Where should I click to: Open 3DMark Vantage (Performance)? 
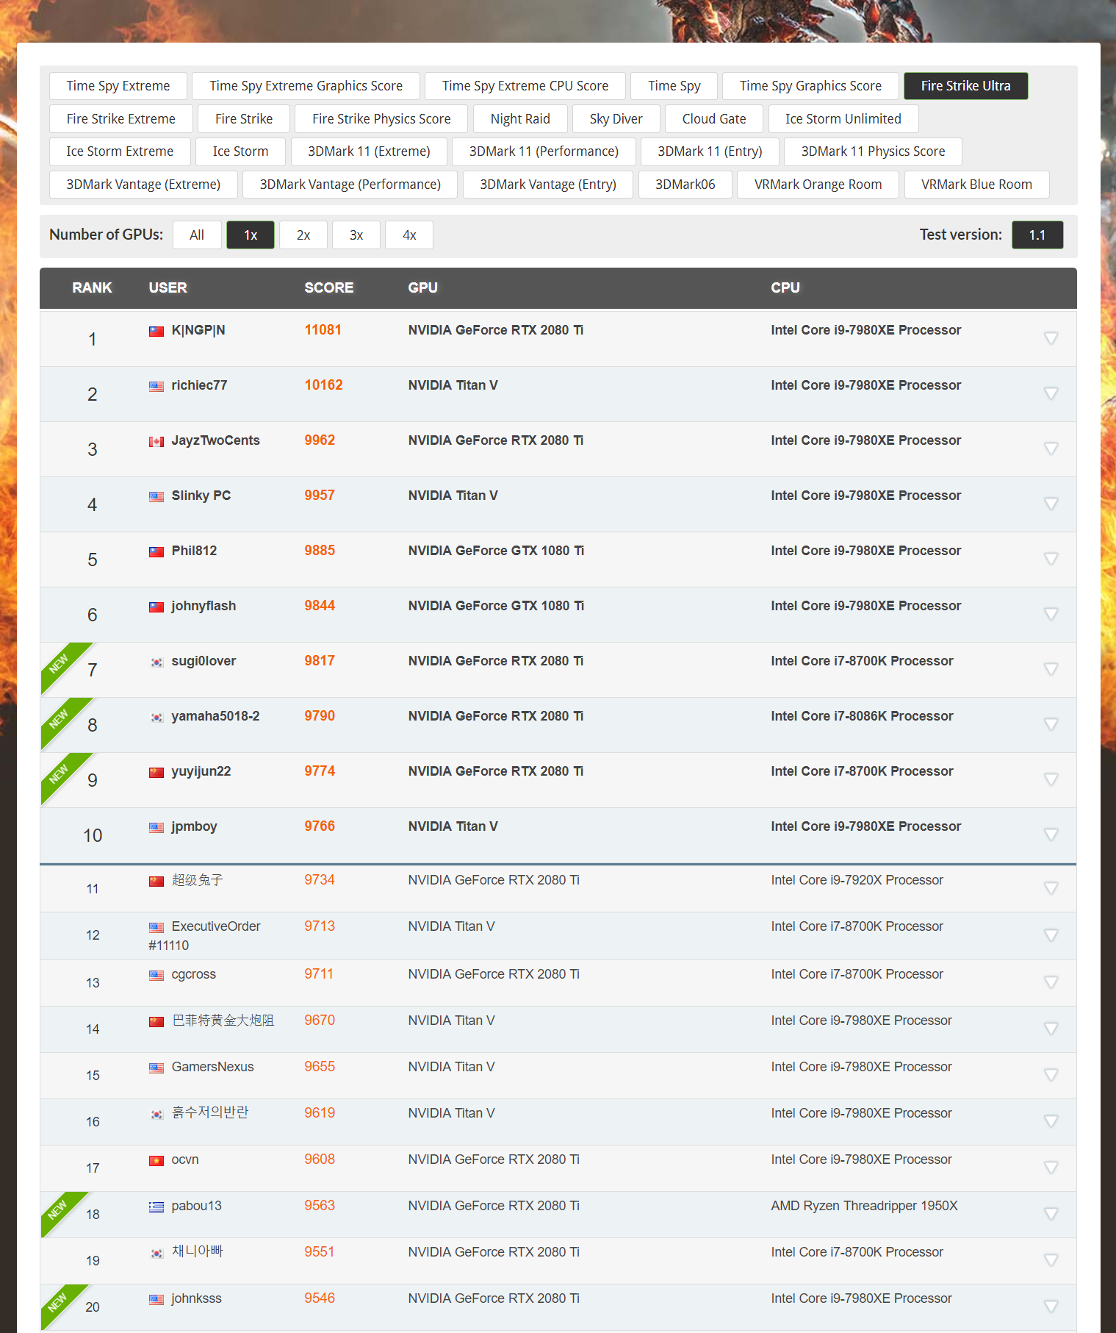pyautogui.click(x=350, y=185)
